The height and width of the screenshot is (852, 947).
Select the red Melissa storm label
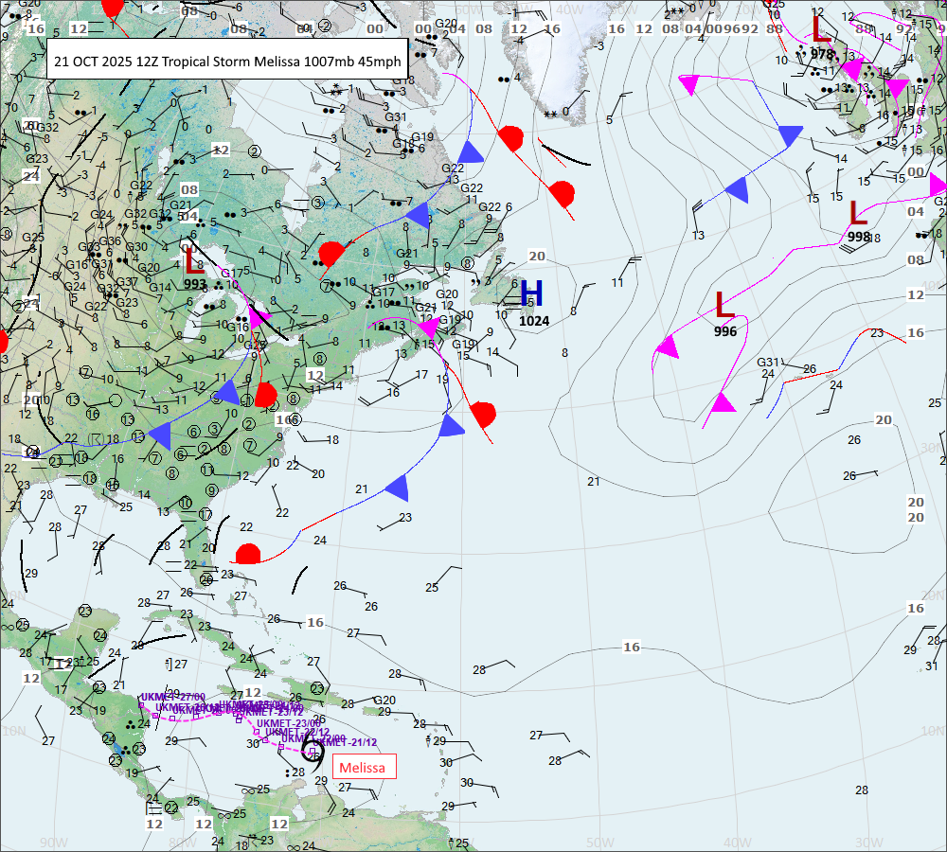(x=362, y=768)
